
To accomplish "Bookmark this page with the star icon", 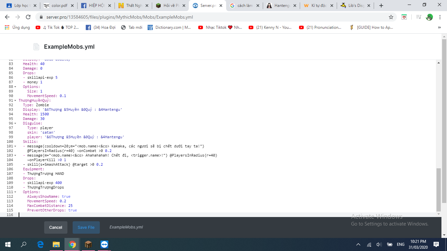I will [391, 17].
